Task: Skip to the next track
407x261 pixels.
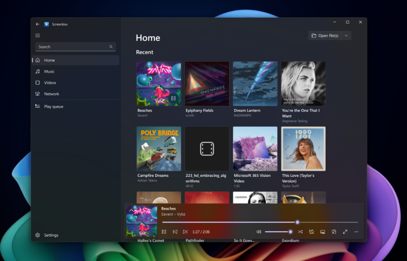Action: coord(185,232)
